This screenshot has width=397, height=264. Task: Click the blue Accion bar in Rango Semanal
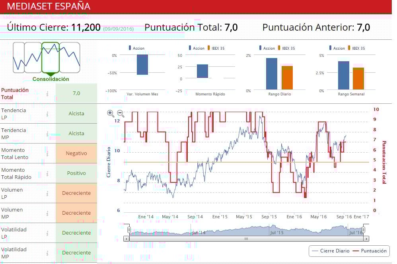344,76
